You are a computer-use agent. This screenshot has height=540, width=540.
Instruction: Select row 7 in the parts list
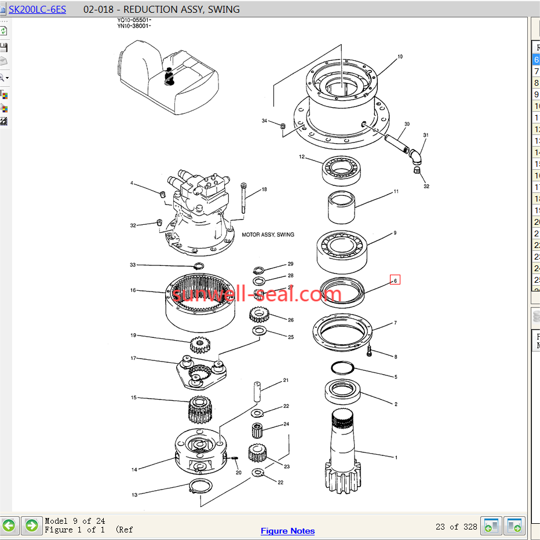(x=537, y=71)
